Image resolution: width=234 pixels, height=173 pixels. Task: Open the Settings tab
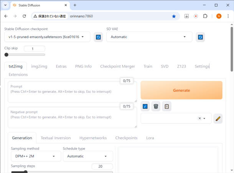coord(202,66)
